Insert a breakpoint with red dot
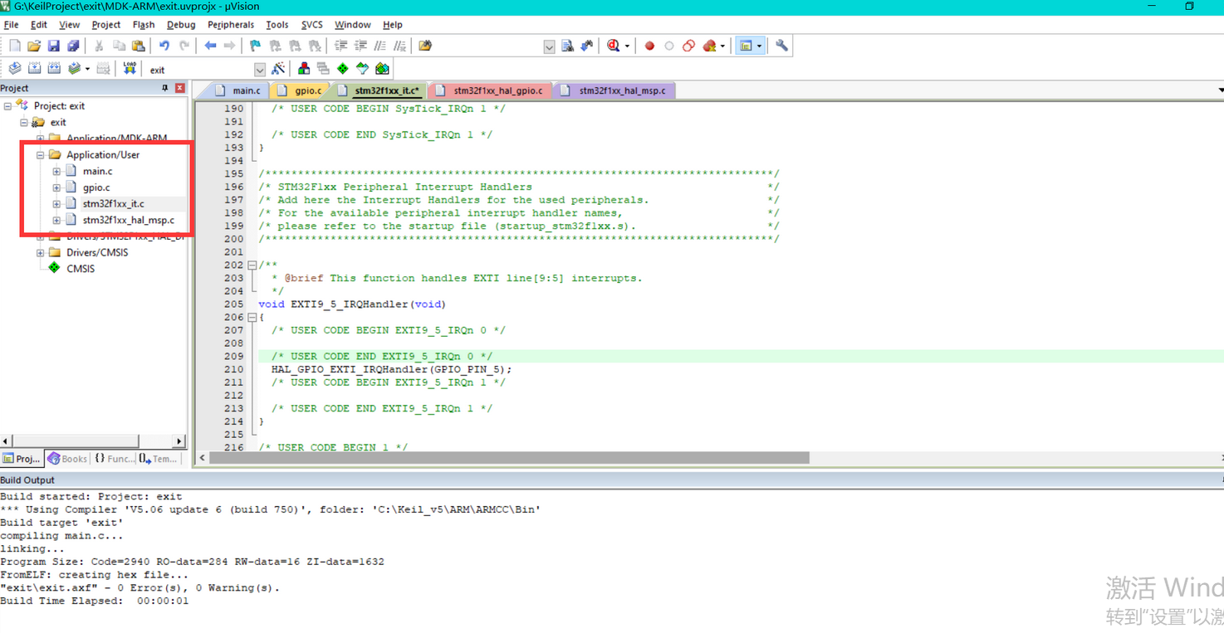Viewport: 1224px width, 633px height. coord(649,46)
